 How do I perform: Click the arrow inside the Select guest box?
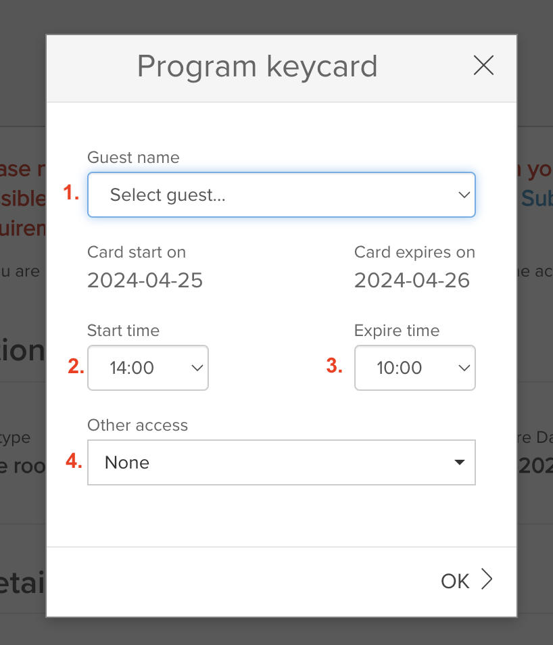464,194
